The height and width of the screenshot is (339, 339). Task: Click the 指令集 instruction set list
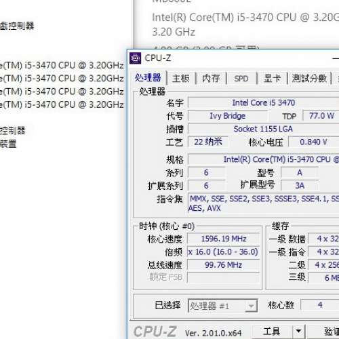(264, 203)
